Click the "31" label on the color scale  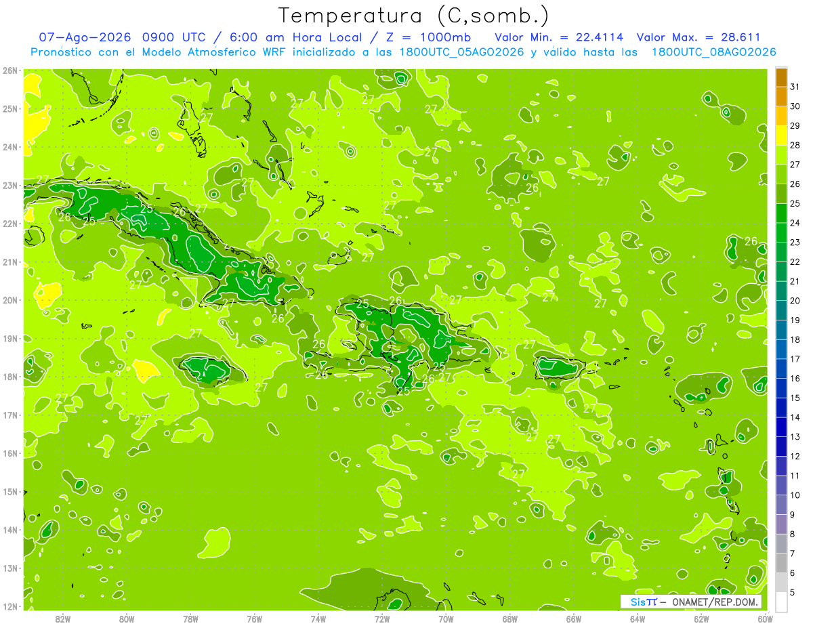pyautogui.click(x=795, y=87)
